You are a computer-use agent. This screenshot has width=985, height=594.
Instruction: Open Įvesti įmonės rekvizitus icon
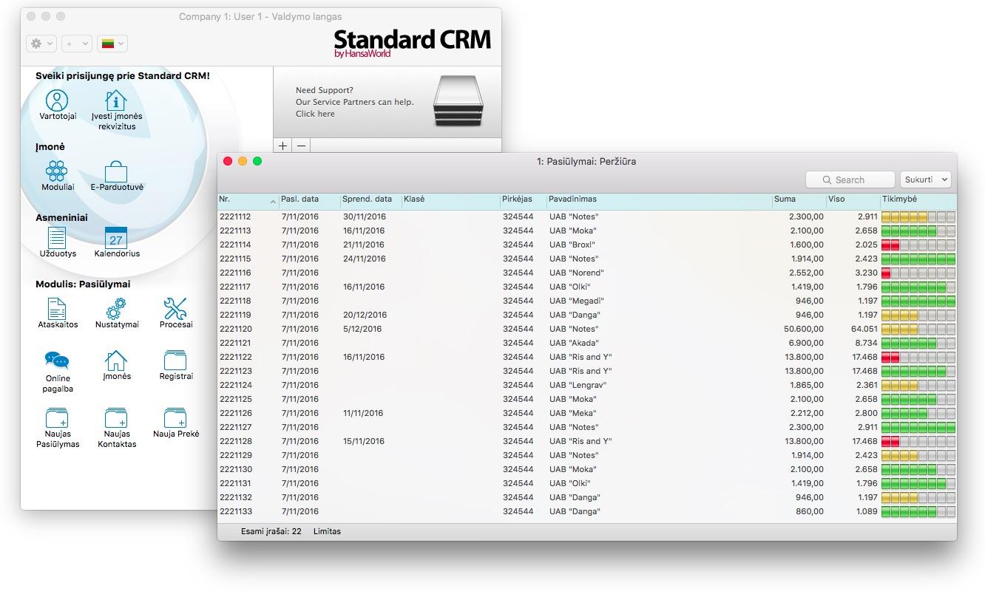115,100
